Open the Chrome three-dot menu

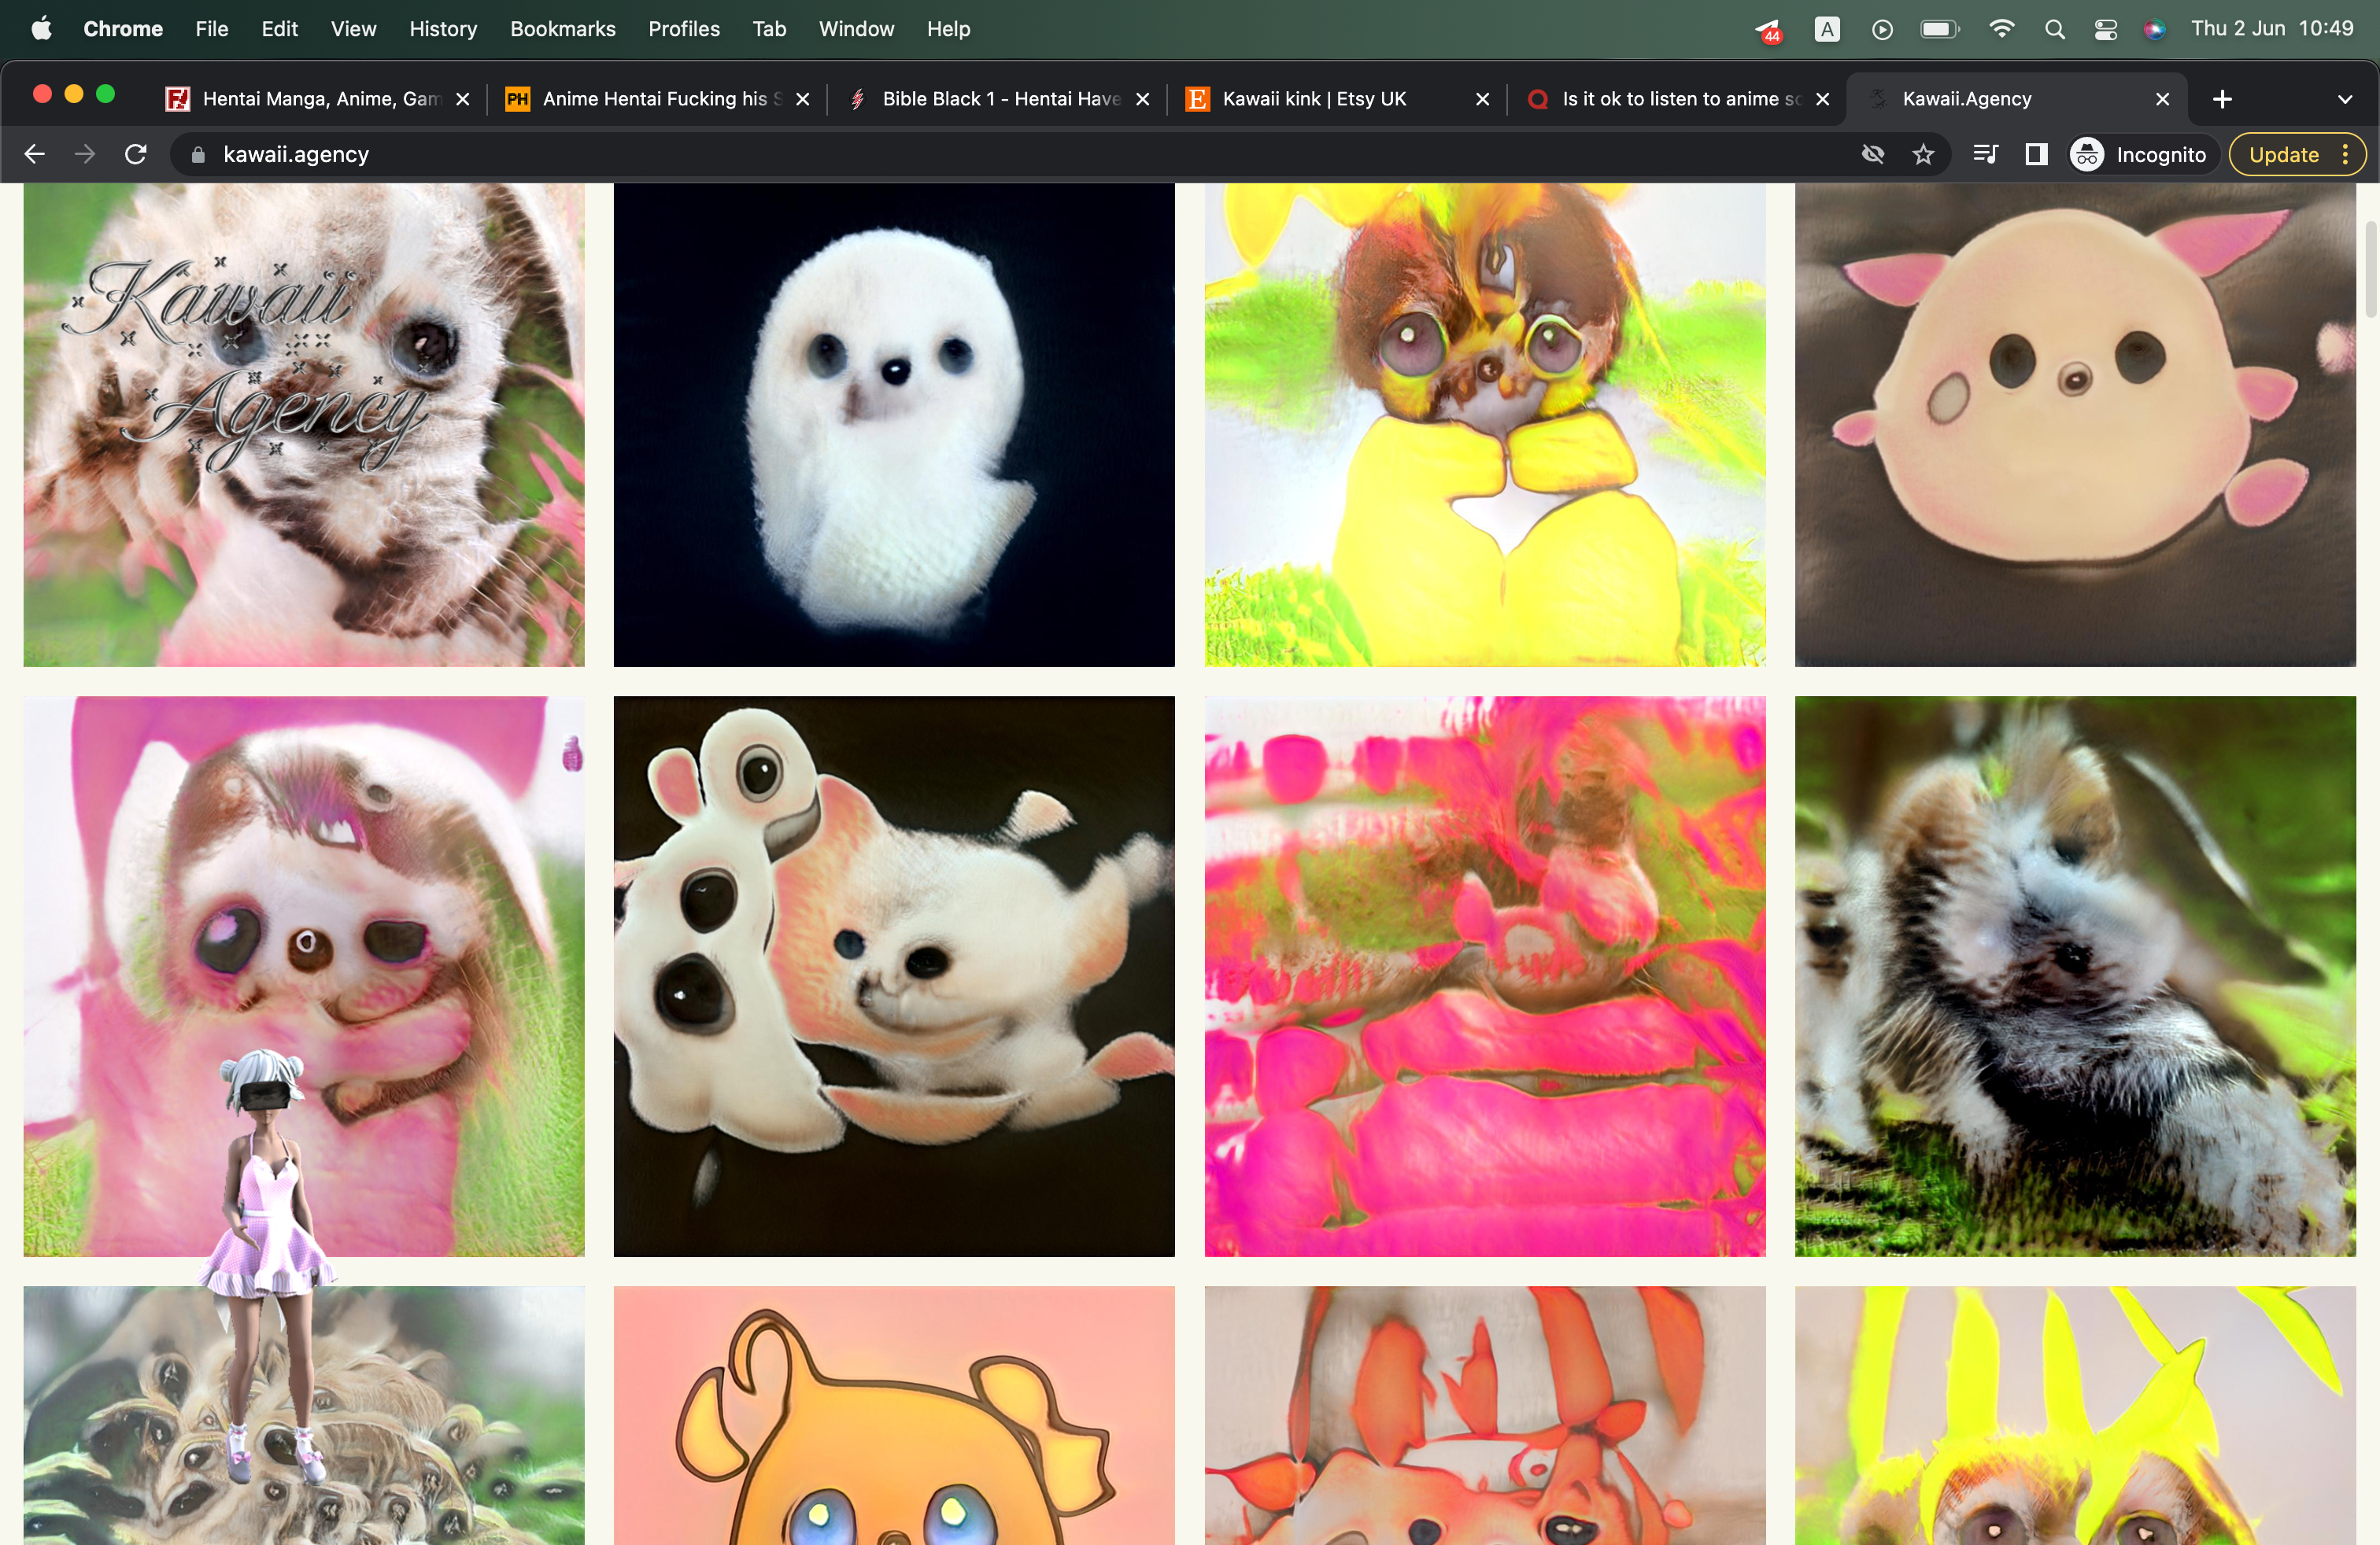click(x=2346, y=154)
